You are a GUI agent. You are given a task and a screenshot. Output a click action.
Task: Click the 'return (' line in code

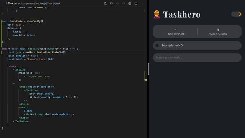coord(13,66)
